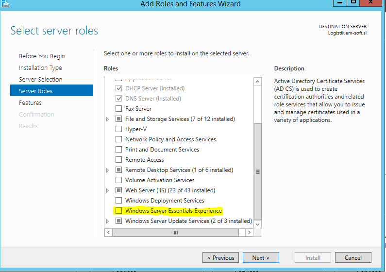Screen dimensions: 386x272
Task: Expand Windows Server Update Services node
Action: click(x=108, y=221)
